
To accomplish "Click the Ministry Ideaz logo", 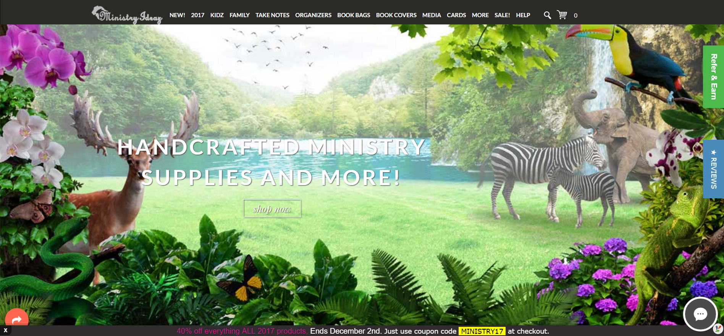I will pos(127,15).
